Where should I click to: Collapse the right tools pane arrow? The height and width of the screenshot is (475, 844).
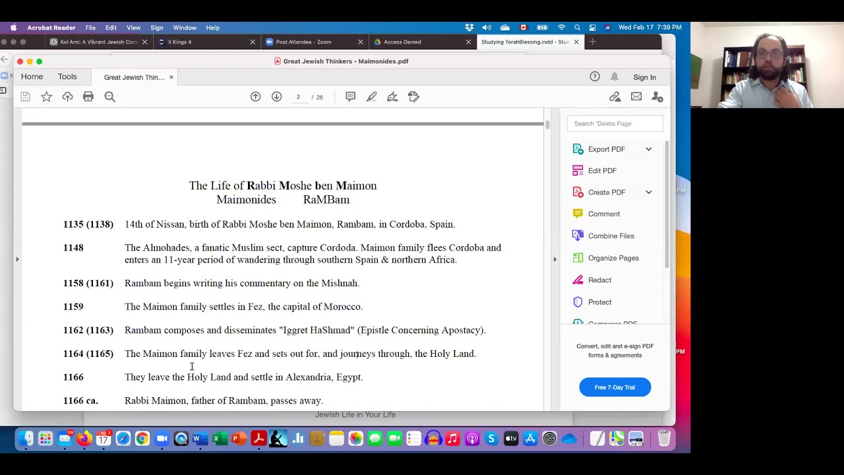point(555,259)
